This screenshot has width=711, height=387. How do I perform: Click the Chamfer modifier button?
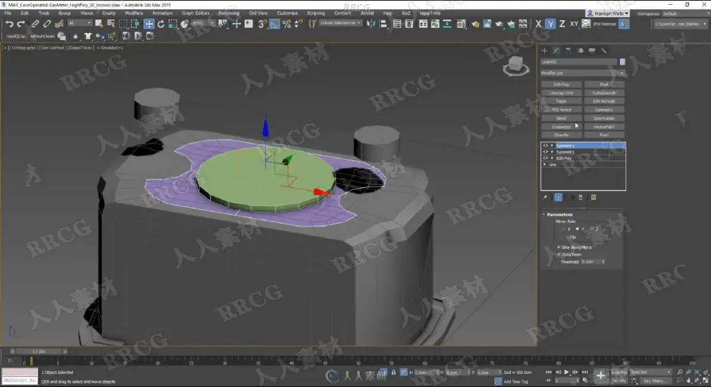pos(561,135)
